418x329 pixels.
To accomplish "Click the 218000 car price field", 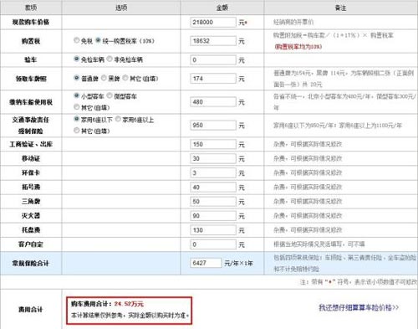I will click(x=213, y=22).
